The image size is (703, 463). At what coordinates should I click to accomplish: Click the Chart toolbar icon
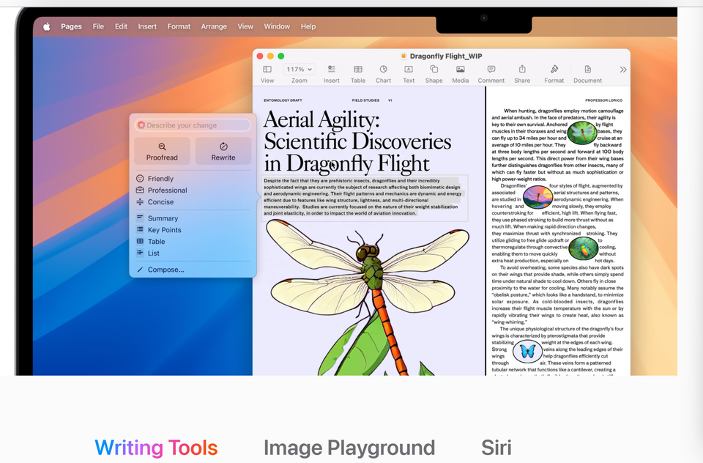tap(383, 70)
